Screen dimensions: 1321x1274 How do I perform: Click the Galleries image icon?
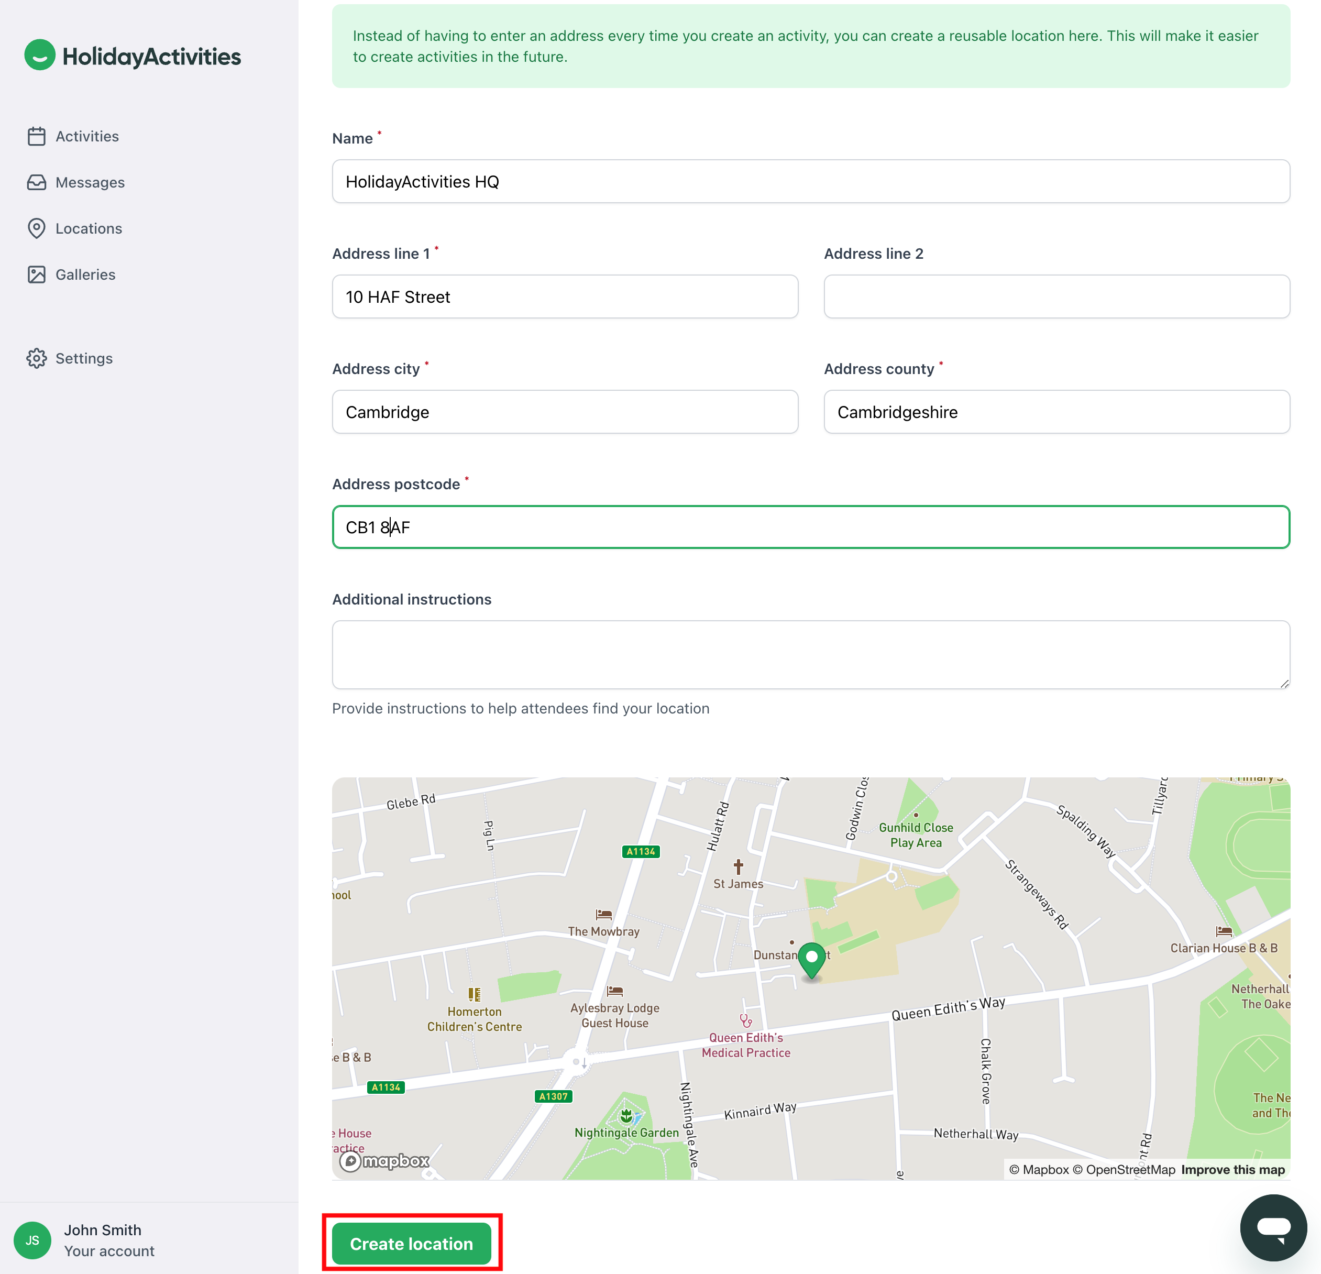36,274
